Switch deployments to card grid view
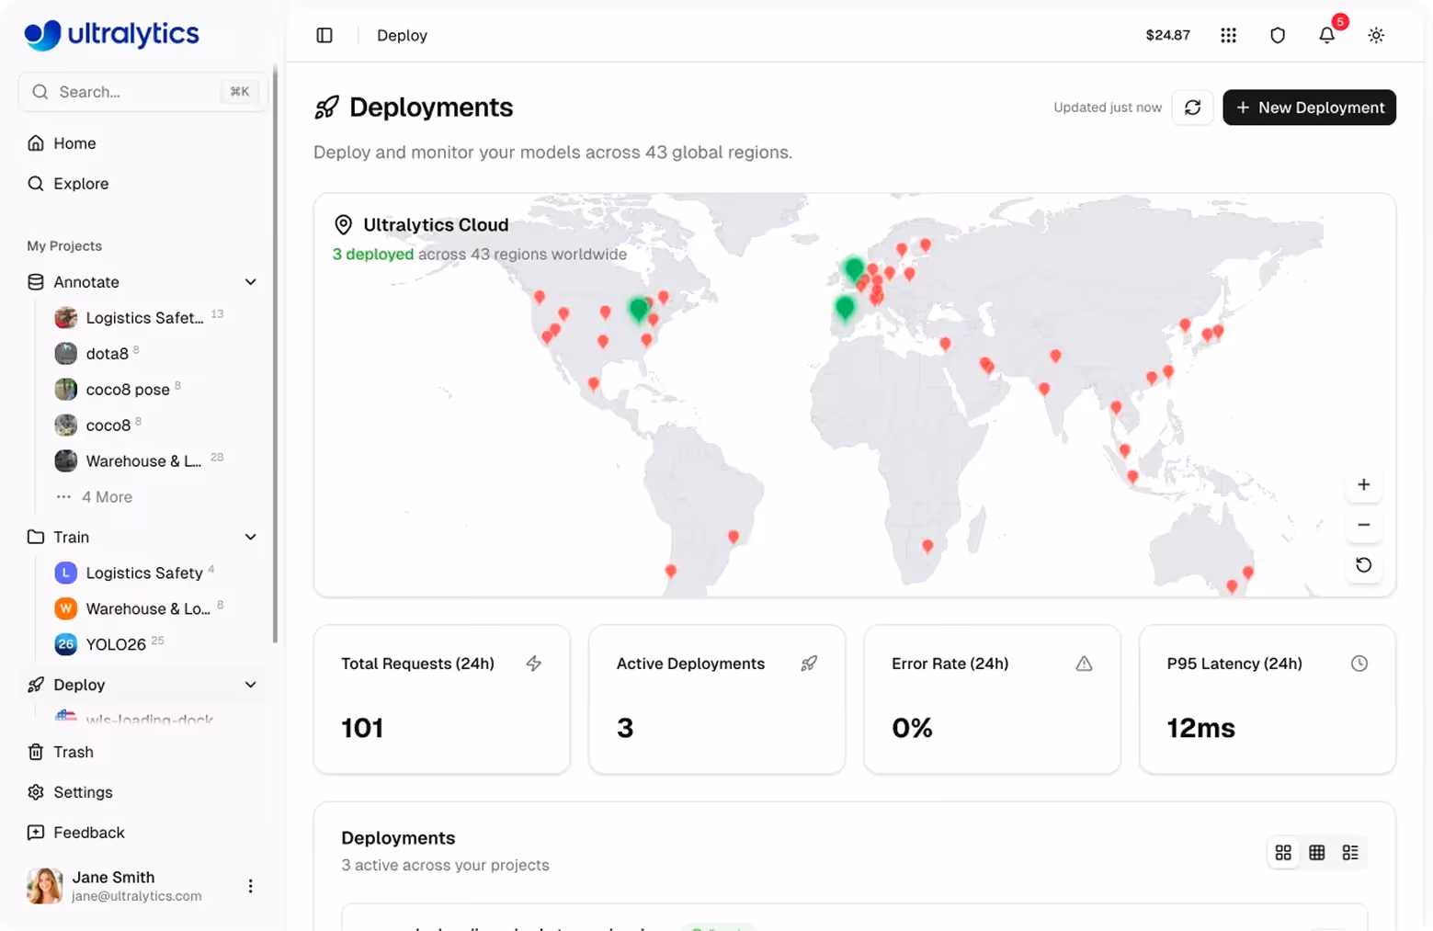The height and width of the screenshot is (931, 1433). [1283, 853]
